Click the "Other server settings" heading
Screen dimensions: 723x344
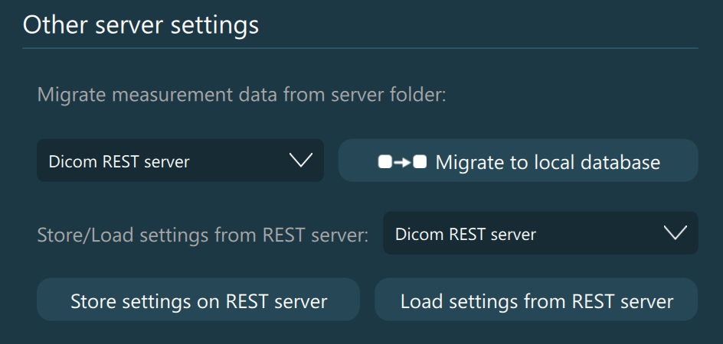click(x=141, y=24)
